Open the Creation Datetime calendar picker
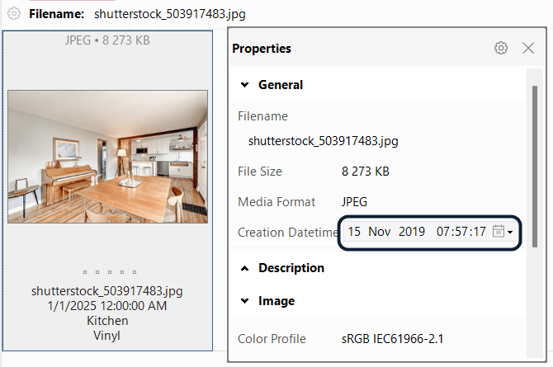 [498, 232]
